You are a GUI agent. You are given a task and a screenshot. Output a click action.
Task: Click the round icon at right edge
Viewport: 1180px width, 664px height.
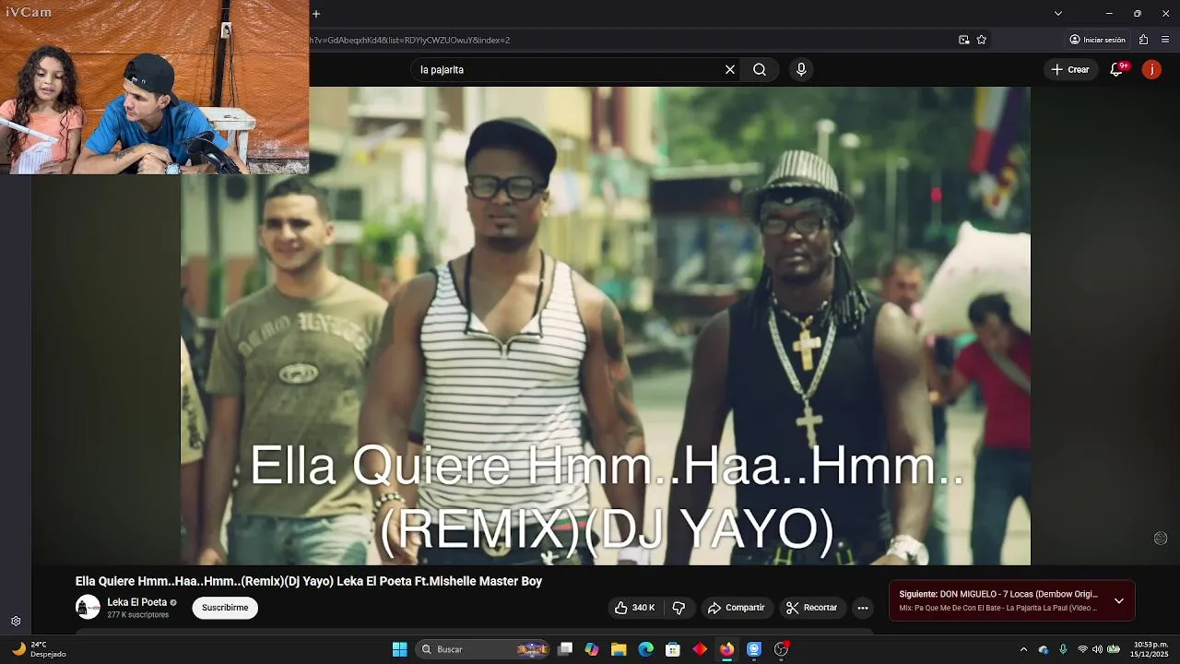pos(1161,539)
